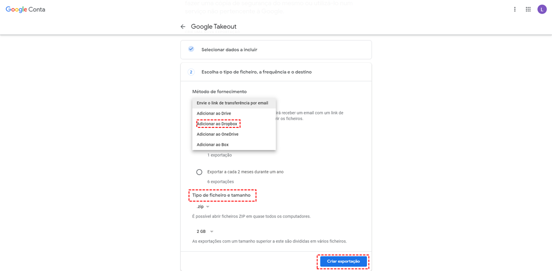The image size is (552, 271).
Task: Open the Google apps grid
Action: 528,9
